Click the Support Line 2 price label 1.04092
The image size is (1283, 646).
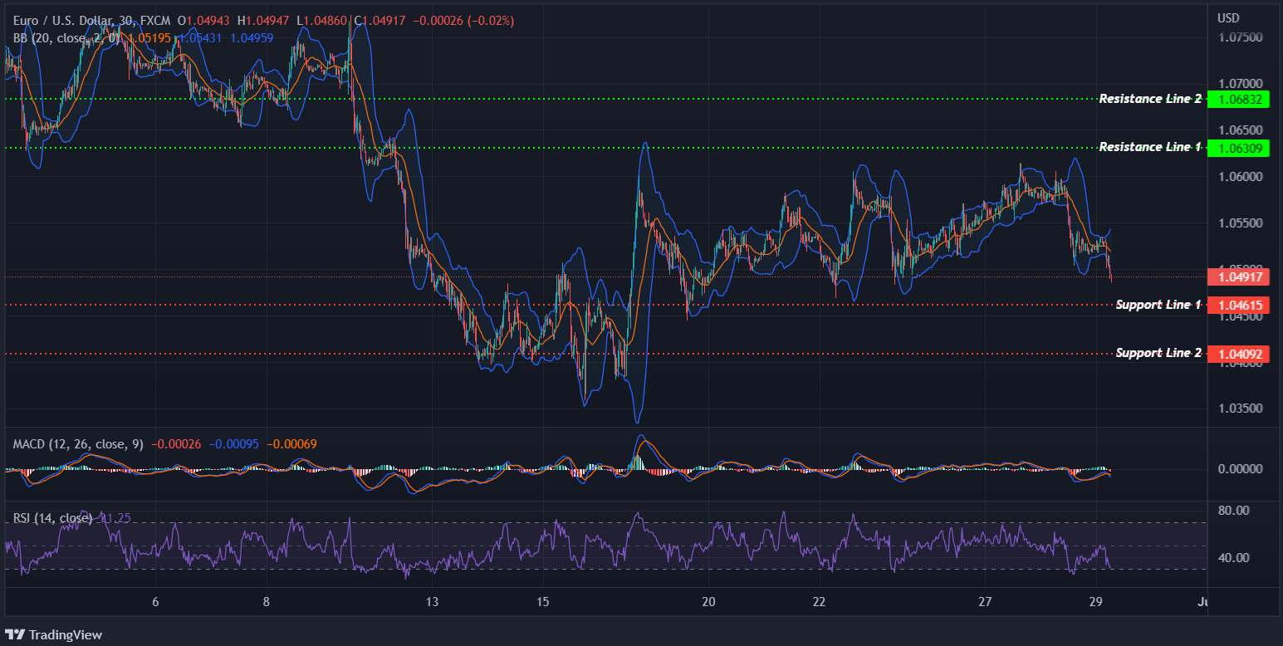(1241, 353)
